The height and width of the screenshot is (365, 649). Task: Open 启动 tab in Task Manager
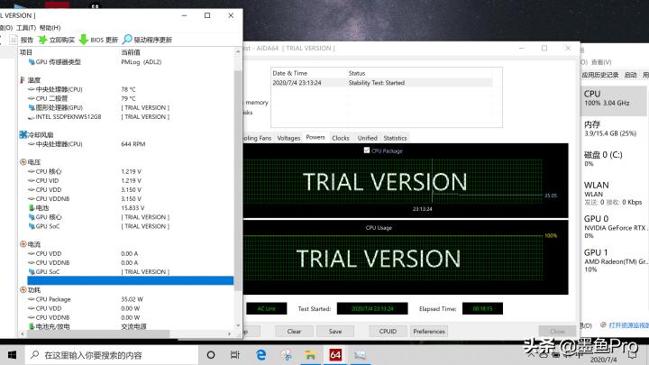(630, 75)
